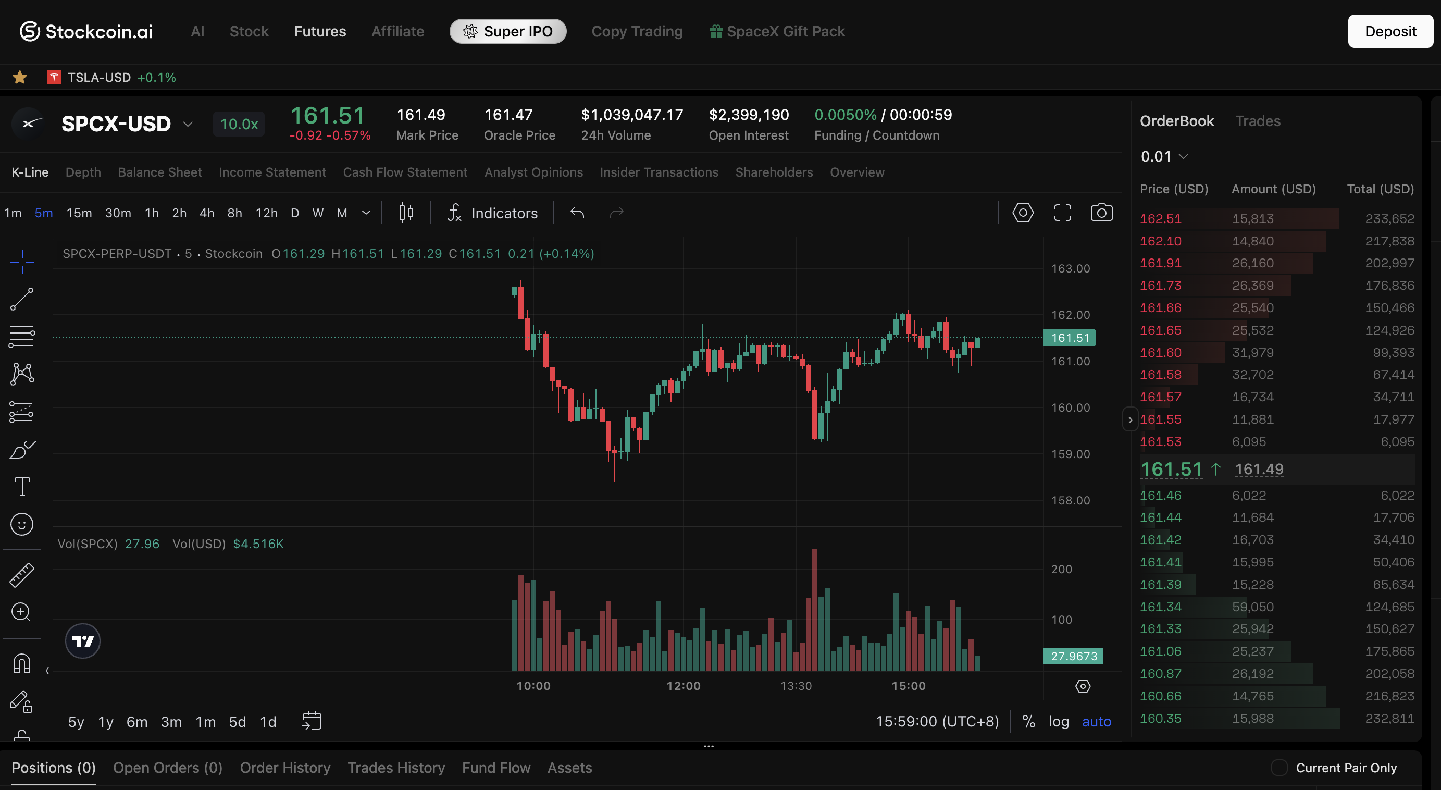Check the Current Pair Only option

click(x=1279, y=768)
